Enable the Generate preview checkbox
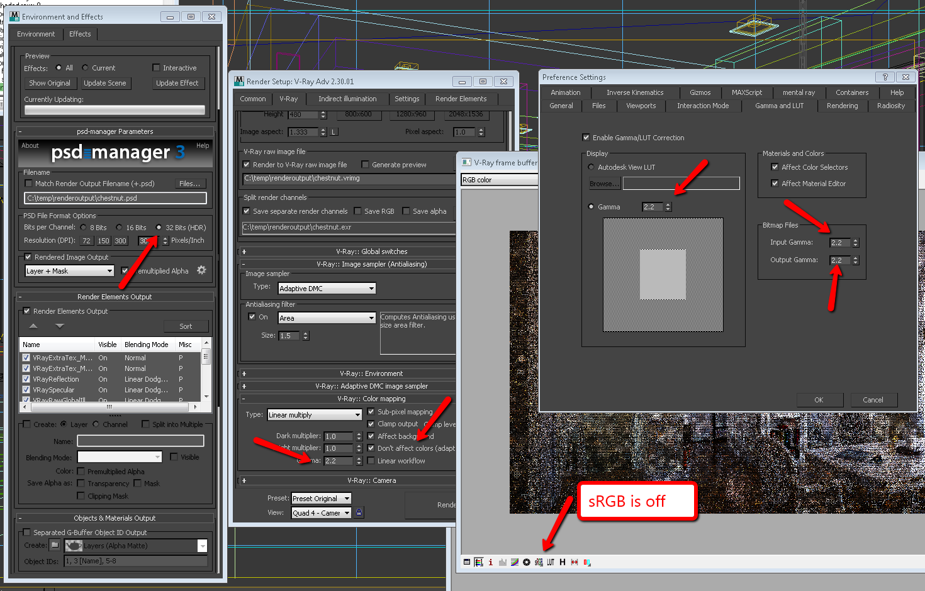925x591 pixels. 365,164
